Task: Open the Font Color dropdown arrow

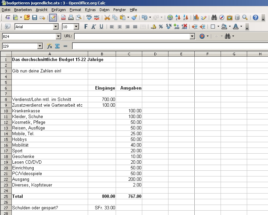Action: coord(241,26)
